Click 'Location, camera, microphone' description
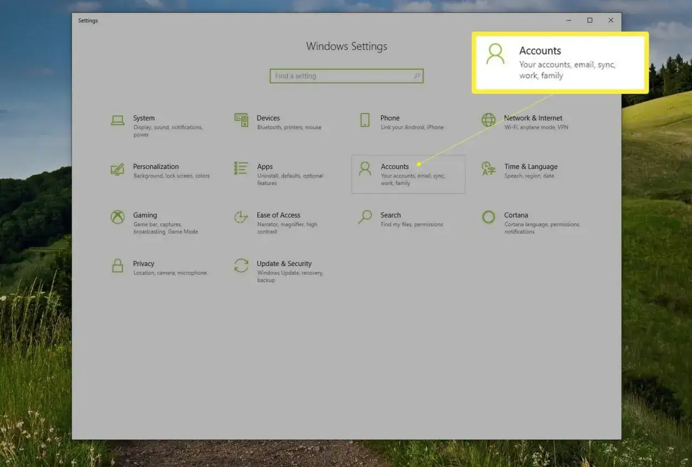This screenshot has height=467, width=692. coord(170,273)
